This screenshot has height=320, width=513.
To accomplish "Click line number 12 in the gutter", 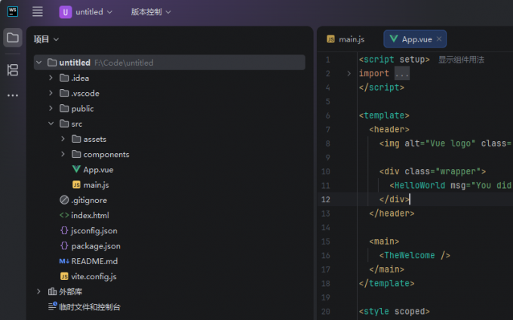I will click(326, 199).
